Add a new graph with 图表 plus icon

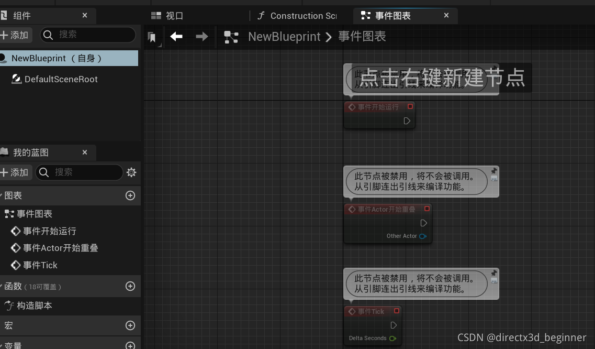pos(130,195)
